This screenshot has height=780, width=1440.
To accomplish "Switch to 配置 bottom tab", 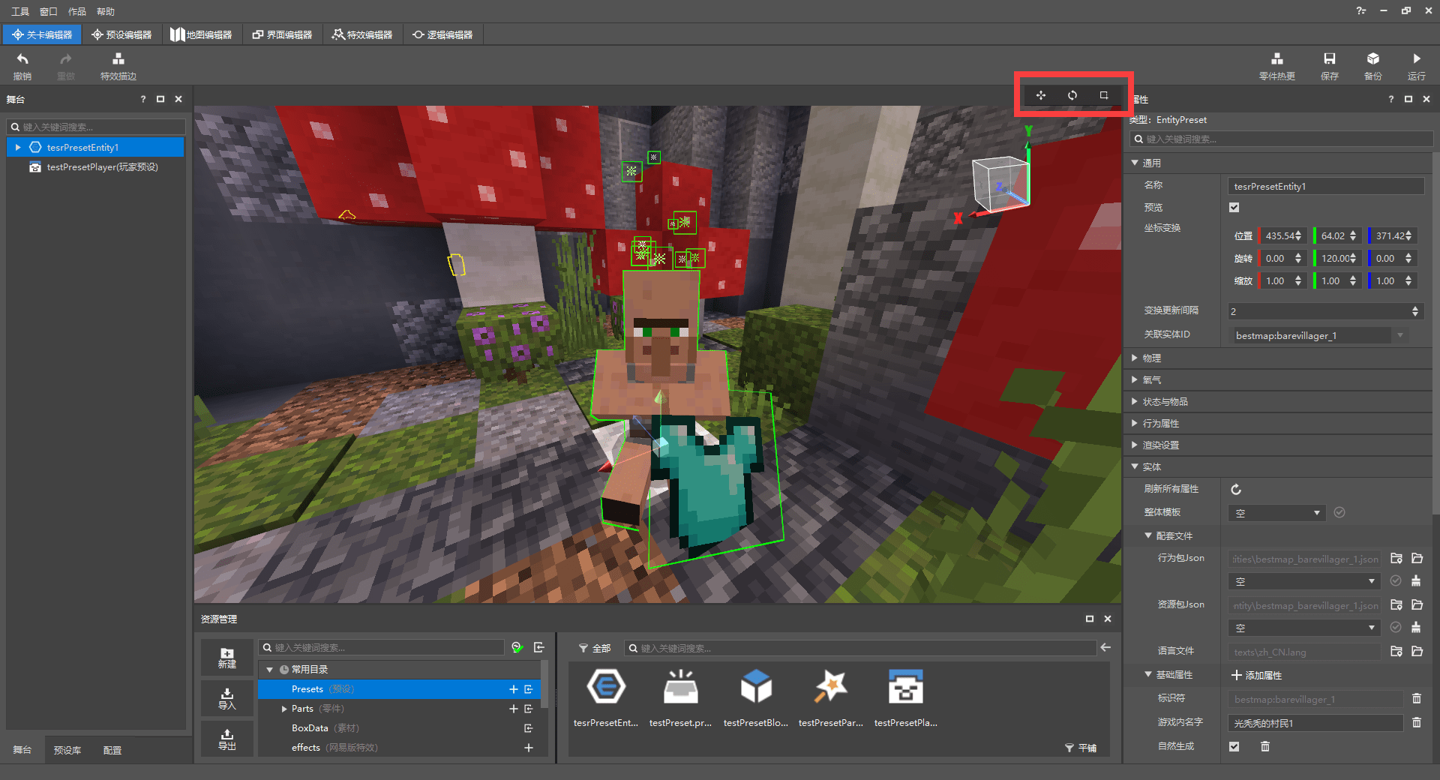I will (112, 750).
